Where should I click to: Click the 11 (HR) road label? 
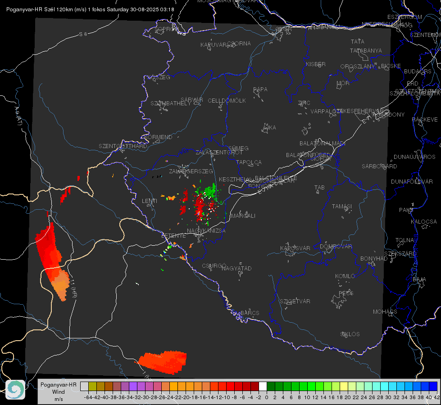coord(73,288)
